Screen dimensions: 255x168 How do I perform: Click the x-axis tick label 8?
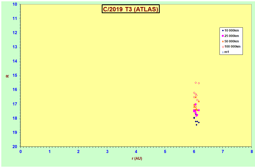pyautogui.click(x=252, y=152)
